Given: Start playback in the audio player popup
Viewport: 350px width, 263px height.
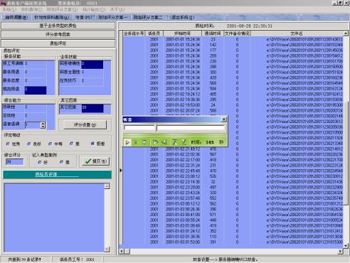Looking at the screenshot, I should tap(127, 142).
